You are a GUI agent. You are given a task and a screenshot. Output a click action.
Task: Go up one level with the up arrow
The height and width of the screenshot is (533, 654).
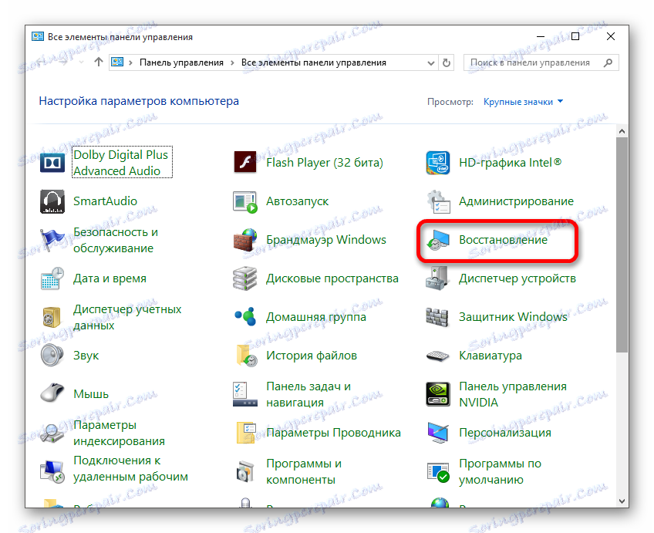click(99, 62)
